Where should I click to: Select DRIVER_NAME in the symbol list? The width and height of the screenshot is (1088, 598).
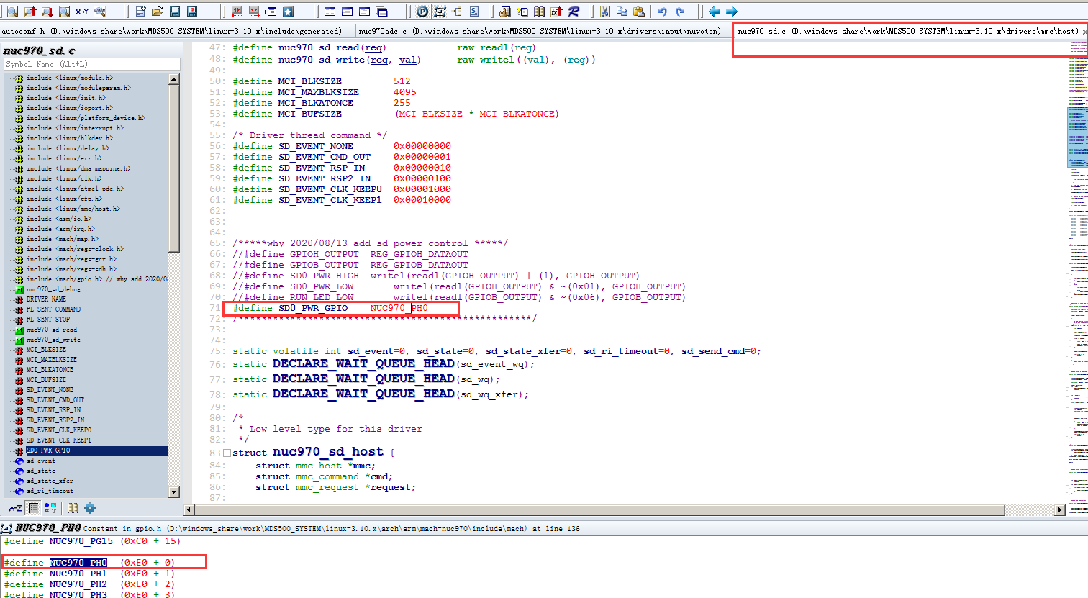46,299
